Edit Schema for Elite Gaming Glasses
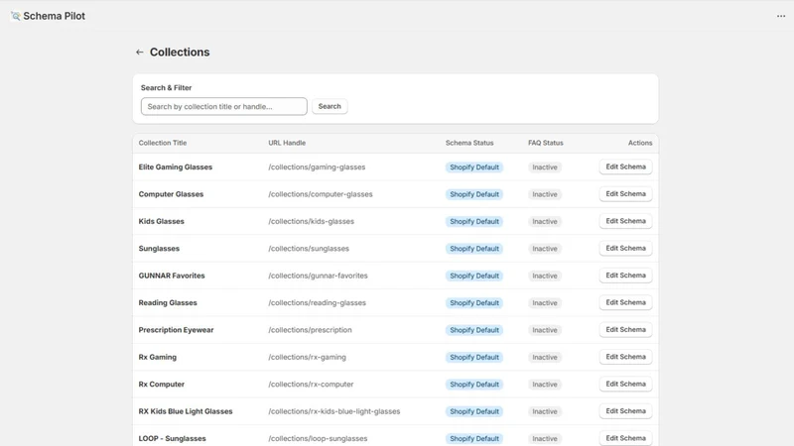 (x=625, y=167)
